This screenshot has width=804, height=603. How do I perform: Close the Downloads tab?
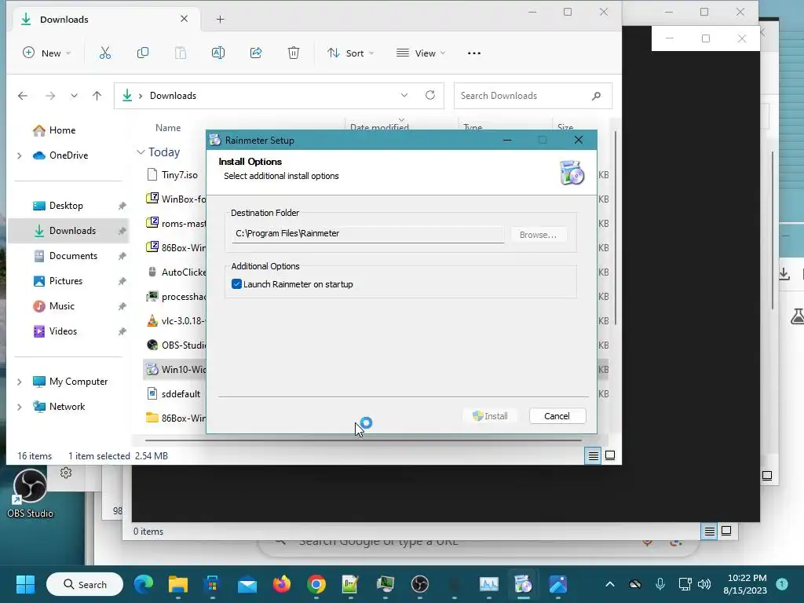click(x=184, y=19)
